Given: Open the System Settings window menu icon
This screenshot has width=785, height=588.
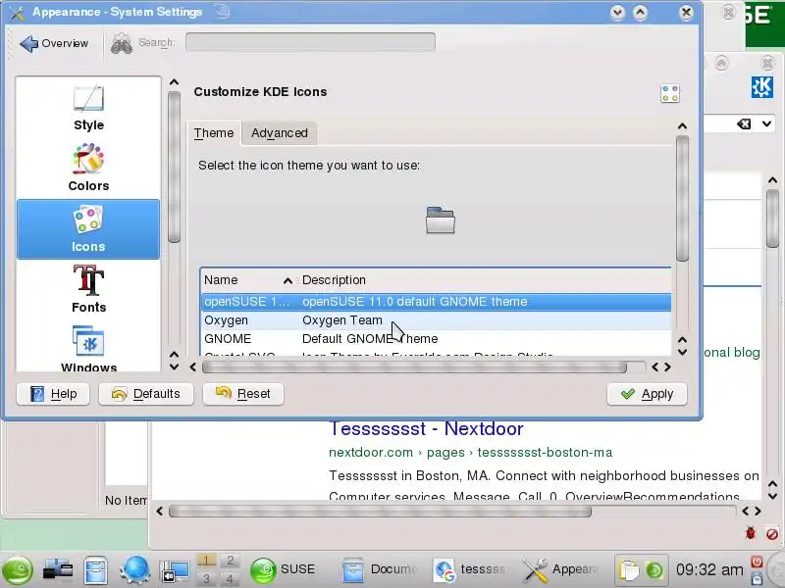Looking at the screenshot, I should (17, 13).
